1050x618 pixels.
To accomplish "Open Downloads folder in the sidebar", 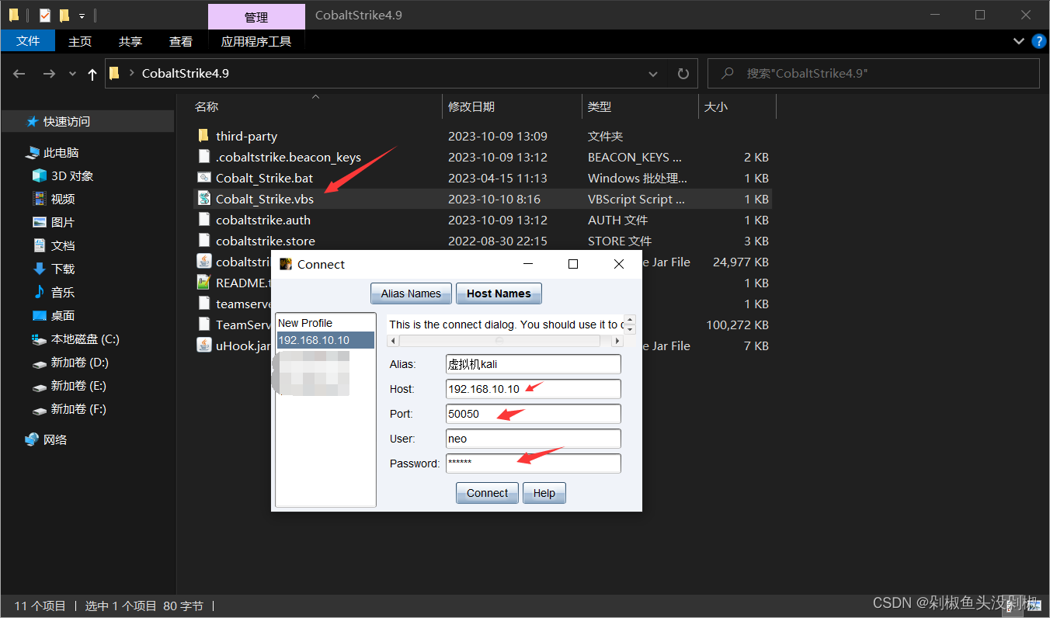I will pos(54,269).
